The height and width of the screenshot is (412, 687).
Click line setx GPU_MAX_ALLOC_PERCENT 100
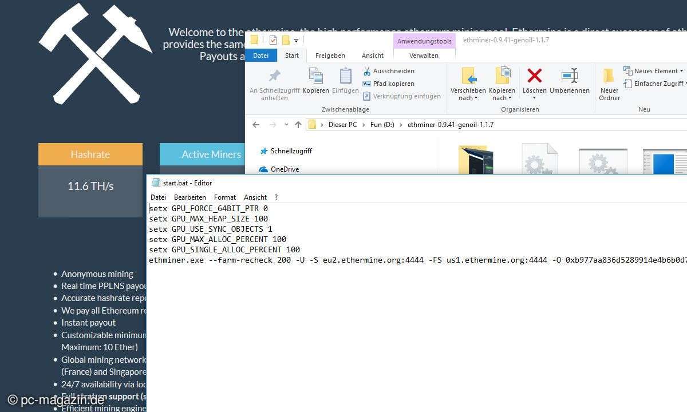pos(218,239)
